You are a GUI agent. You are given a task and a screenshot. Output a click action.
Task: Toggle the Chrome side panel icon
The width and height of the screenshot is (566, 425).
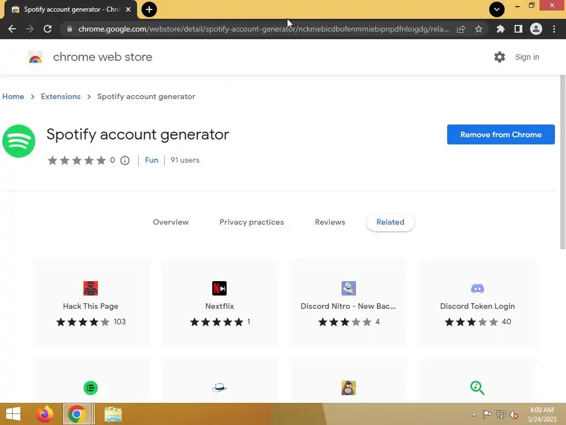coord(518,29)
